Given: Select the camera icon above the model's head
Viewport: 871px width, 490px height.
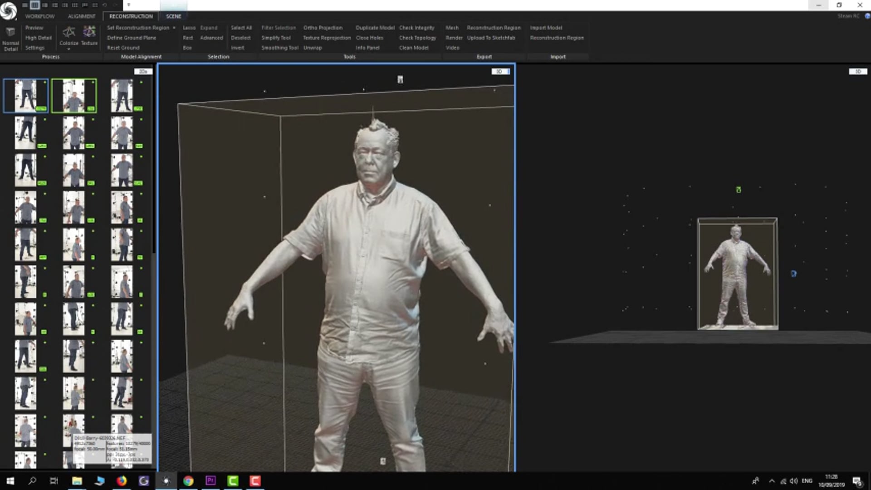Looking at the screenshot, I should (400, 79).
